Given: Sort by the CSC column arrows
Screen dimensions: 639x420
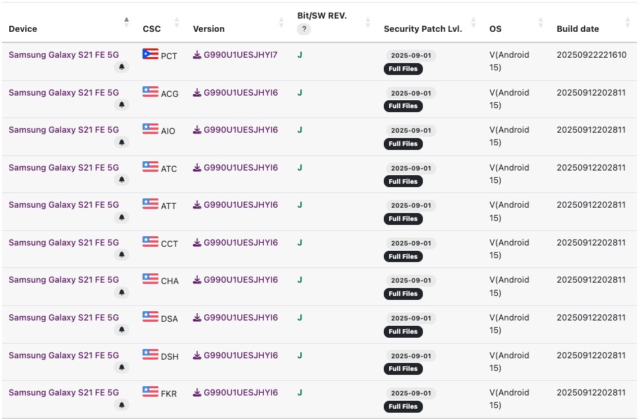Looking at the screenshot, I should pyautogui.click(x=176, y=23).
